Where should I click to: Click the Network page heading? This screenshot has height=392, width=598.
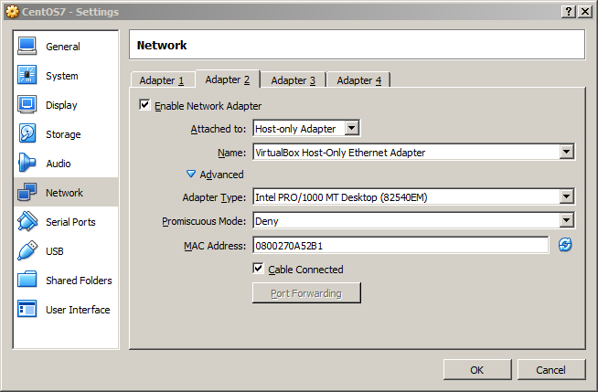[162, 46]
